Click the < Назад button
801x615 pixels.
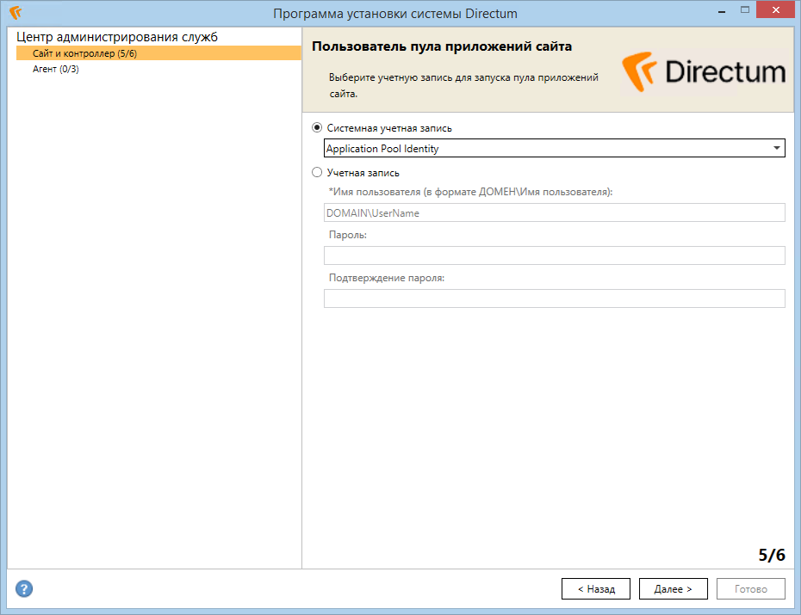click(x=596, y=588)
